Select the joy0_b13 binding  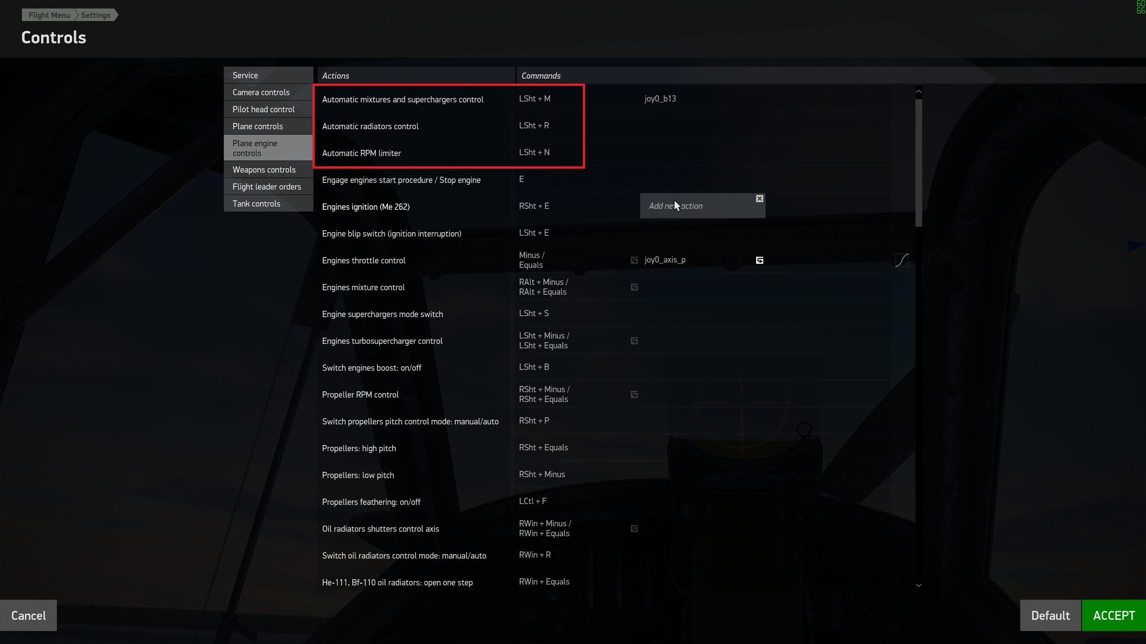[x=660, y=99]
